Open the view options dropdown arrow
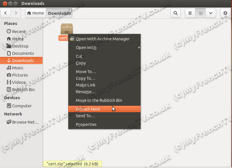The height and width of the screenshot is (168, 232). pos(211,13)
